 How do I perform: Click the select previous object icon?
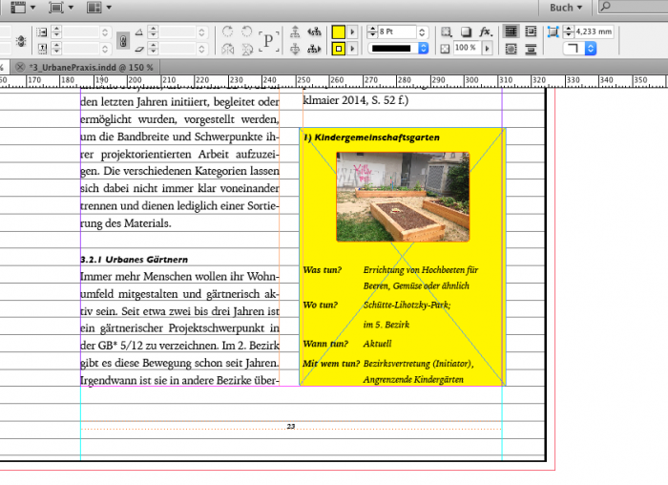click(x=314, y=32)
